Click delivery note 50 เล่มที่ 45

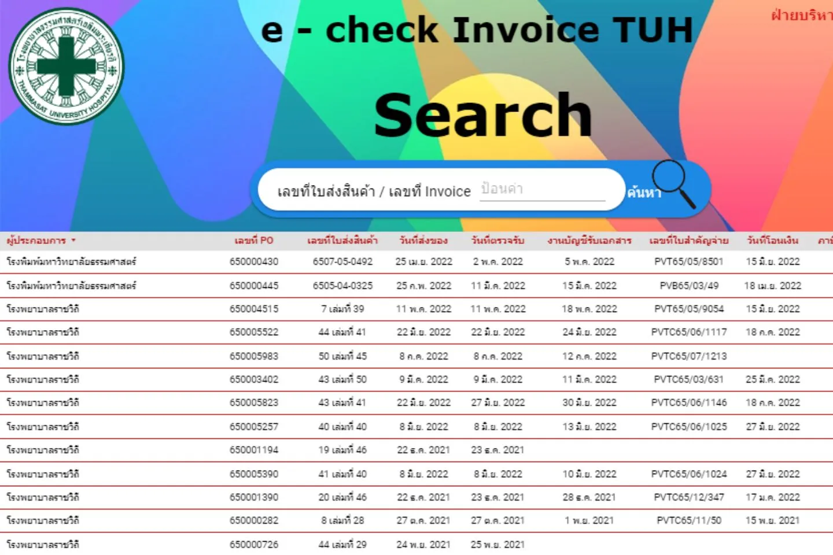[x=342, y=356]
